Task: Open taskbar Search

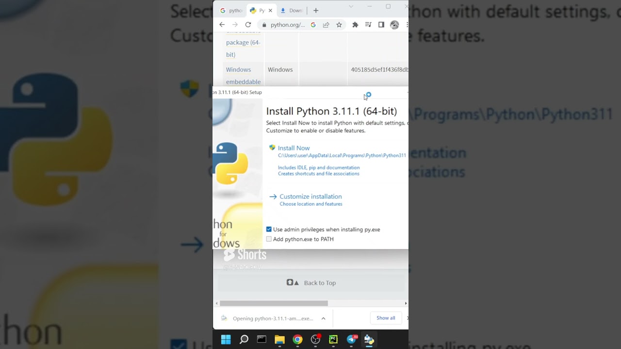Action: [244, 340]
